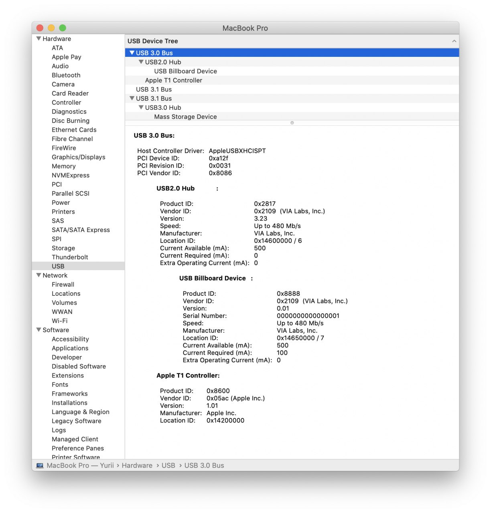Open the Power hardware section

pos(61,203)
